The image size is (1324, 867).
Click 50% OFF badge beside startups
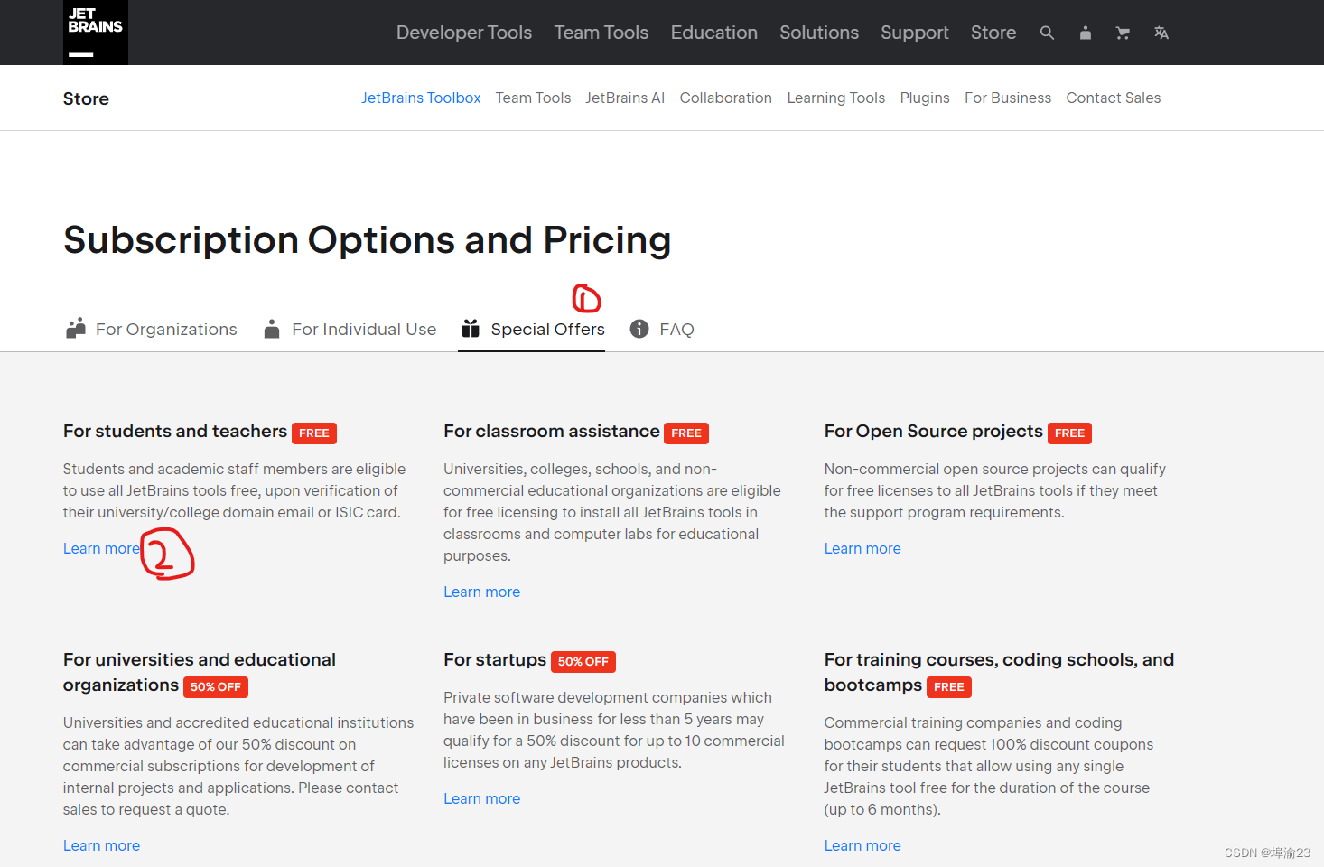pos(583,662)
